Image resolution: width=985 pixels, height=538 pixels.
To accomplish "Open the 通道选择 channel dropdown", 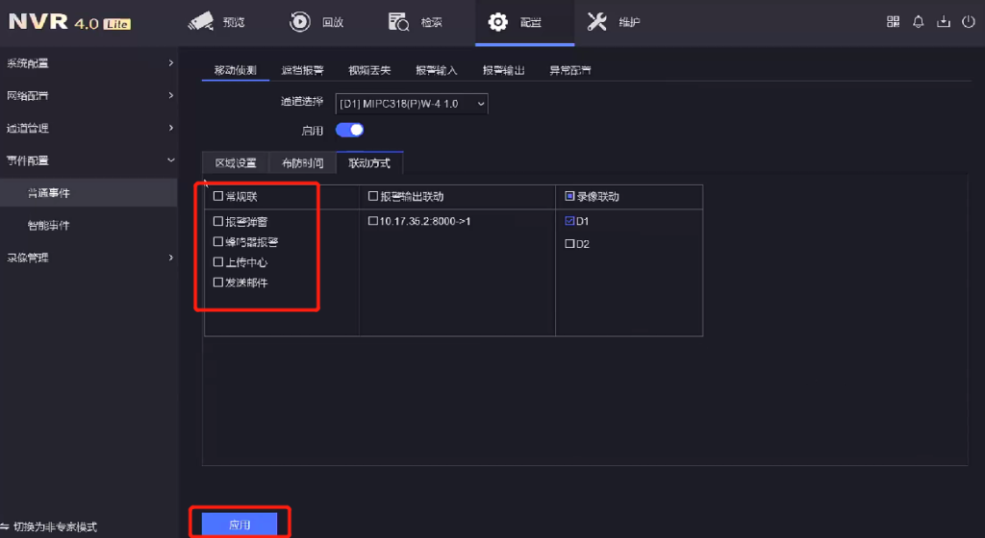I will [x=411, y=102].
